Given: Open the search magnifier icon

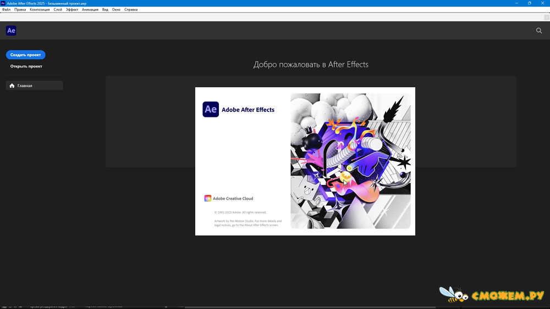Looking at the screenshot, I should 539,31.
